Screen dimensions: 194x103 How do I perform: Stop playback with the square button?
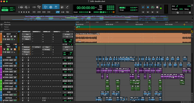coord(148,7)
